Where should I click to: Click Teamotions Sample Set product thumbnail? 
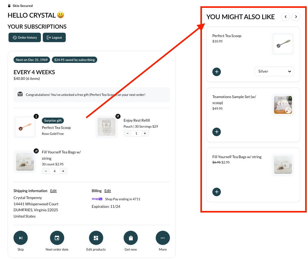pyautogui.click(x=283, y=105)
